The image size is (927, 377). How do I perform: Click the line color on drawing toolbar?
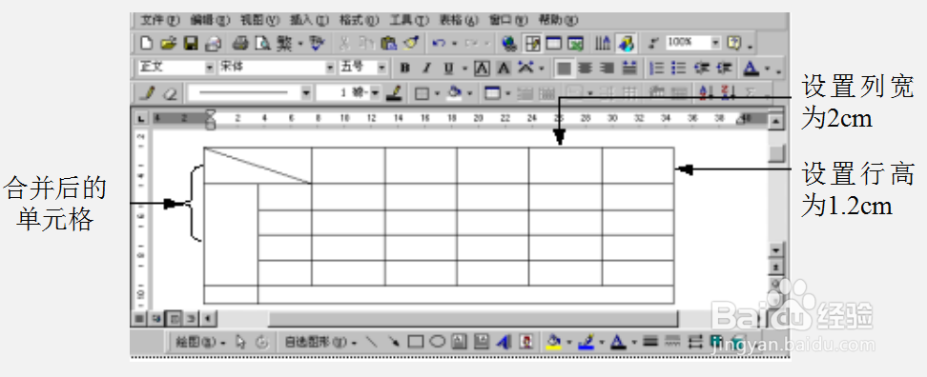(586, 341)
